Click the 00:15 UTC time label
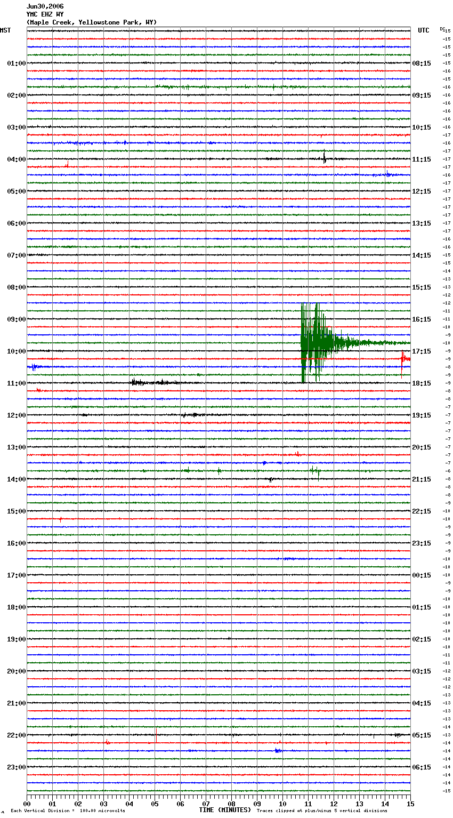Screen dimensions: 453x818 [422, 575]
